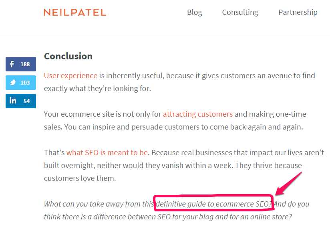The height and width of the screenshot is (233, 330).
Task: Visit the what SEO is meant to be link
Action: [x=107, y=152]
